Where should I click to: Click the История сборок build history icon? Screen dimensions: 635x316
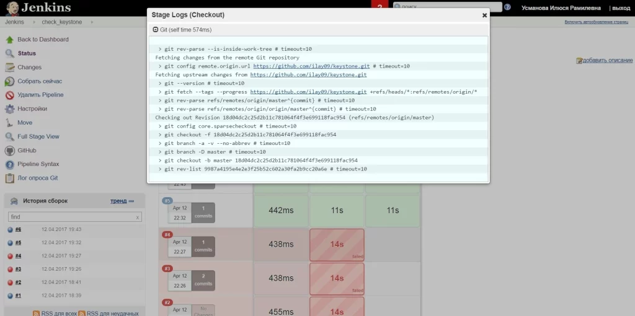click(14, 201)
